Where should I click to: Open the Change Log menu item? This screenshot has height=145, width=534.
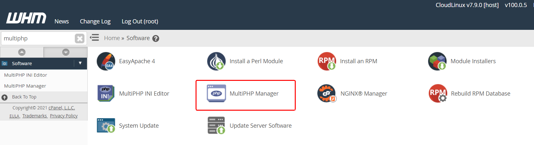pos(95,21)
